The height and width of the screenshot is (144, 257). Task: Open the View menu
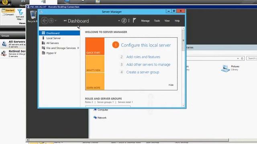coord(167,21)
